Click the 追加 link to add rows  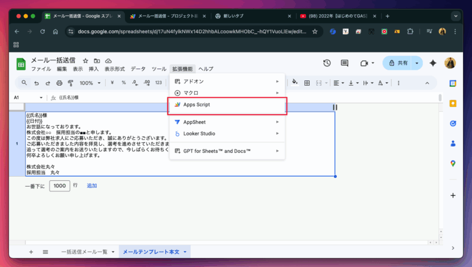tap(92, 185)
